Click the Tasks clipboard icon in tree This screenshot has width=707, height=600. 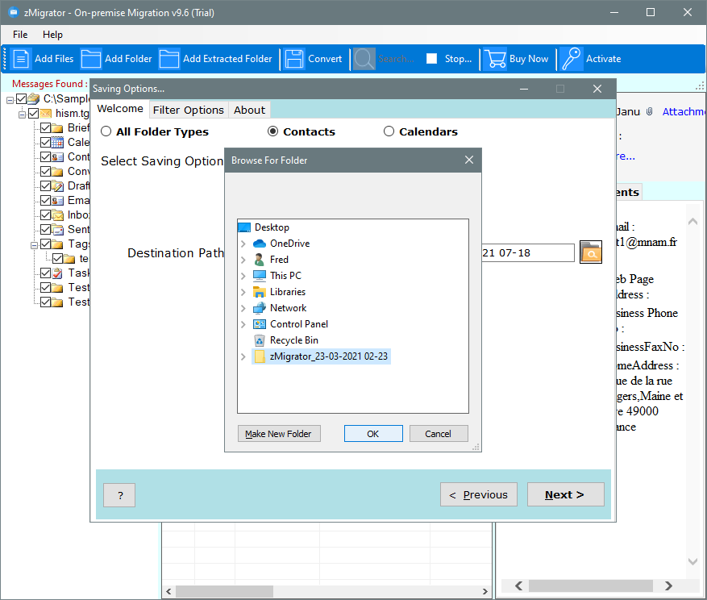(57, 273)
